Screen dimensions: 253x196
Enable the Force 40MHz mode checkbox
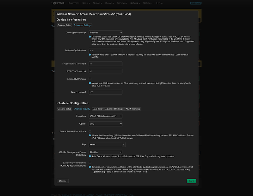click(90, 79)
